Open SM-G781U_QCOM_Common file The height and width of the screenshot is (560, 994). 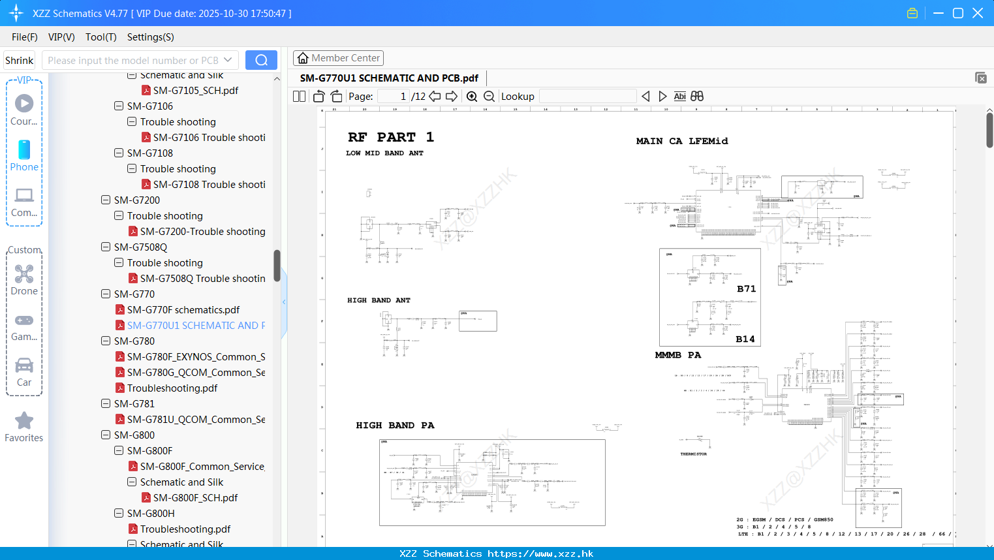click(190, 419)
